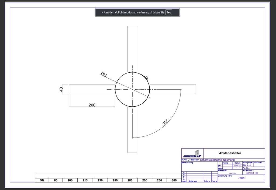Select the 80 cell in DN table
The width and height of the screenshot is (276, 190).
56,180
